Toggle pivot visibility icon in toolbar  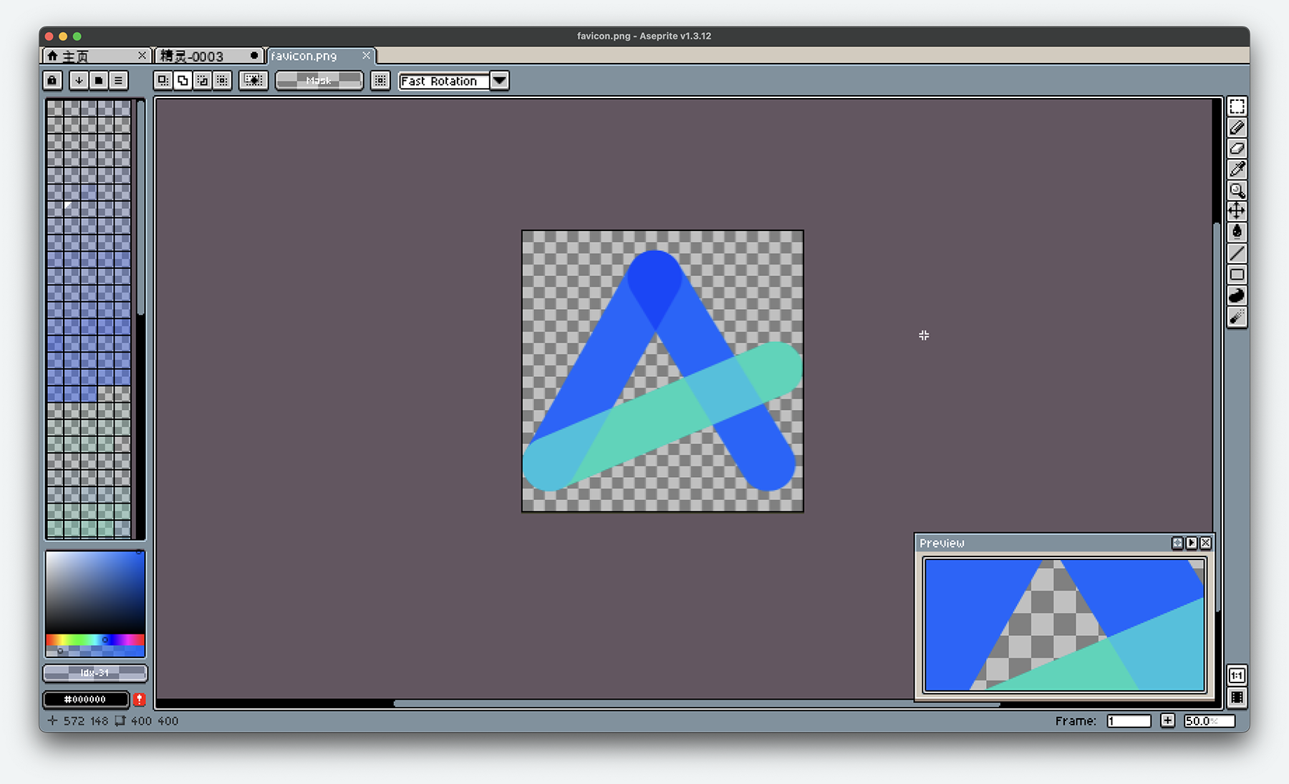[380, 80]
